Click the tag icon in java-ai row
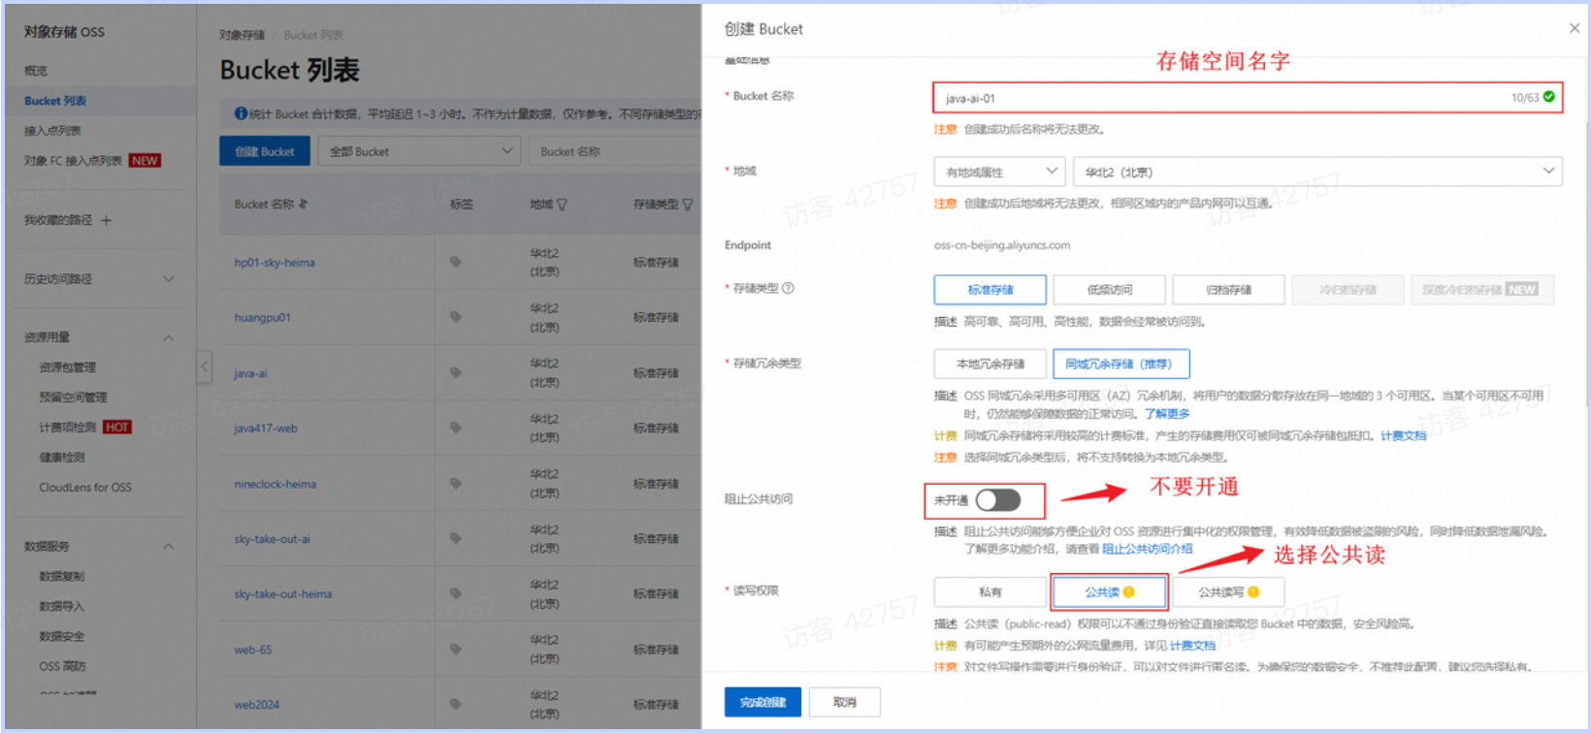The width and height of the screenshot is (1591, 733). (455, 372)
